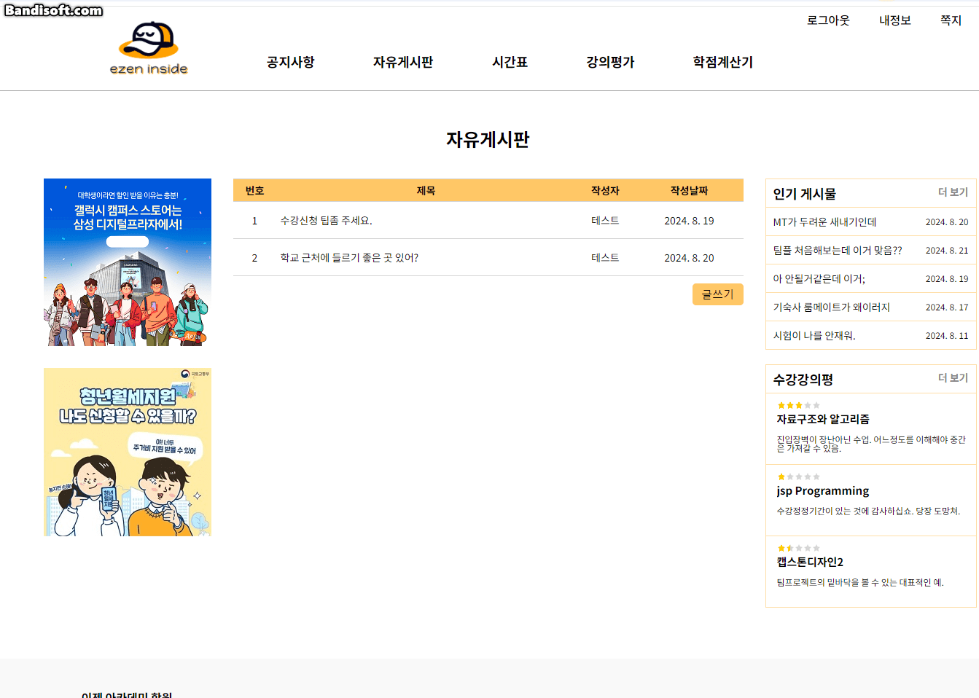979x698 pixels.
Task: Click the 자유게시판 page heading
Action: 488,139
